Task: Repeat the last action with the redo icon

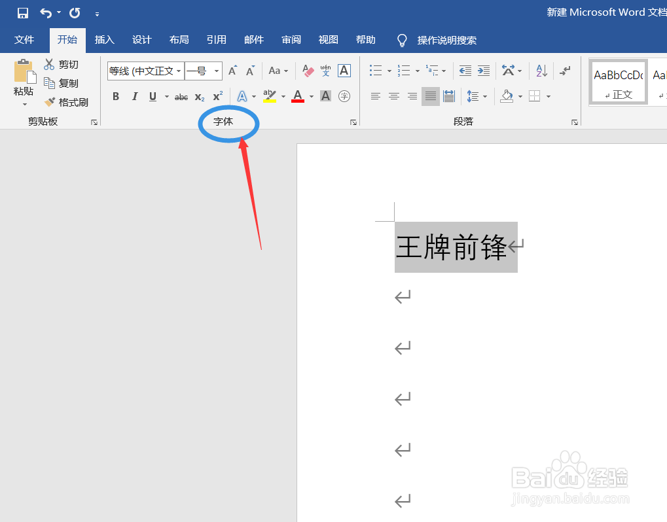Action: [75, 13]
